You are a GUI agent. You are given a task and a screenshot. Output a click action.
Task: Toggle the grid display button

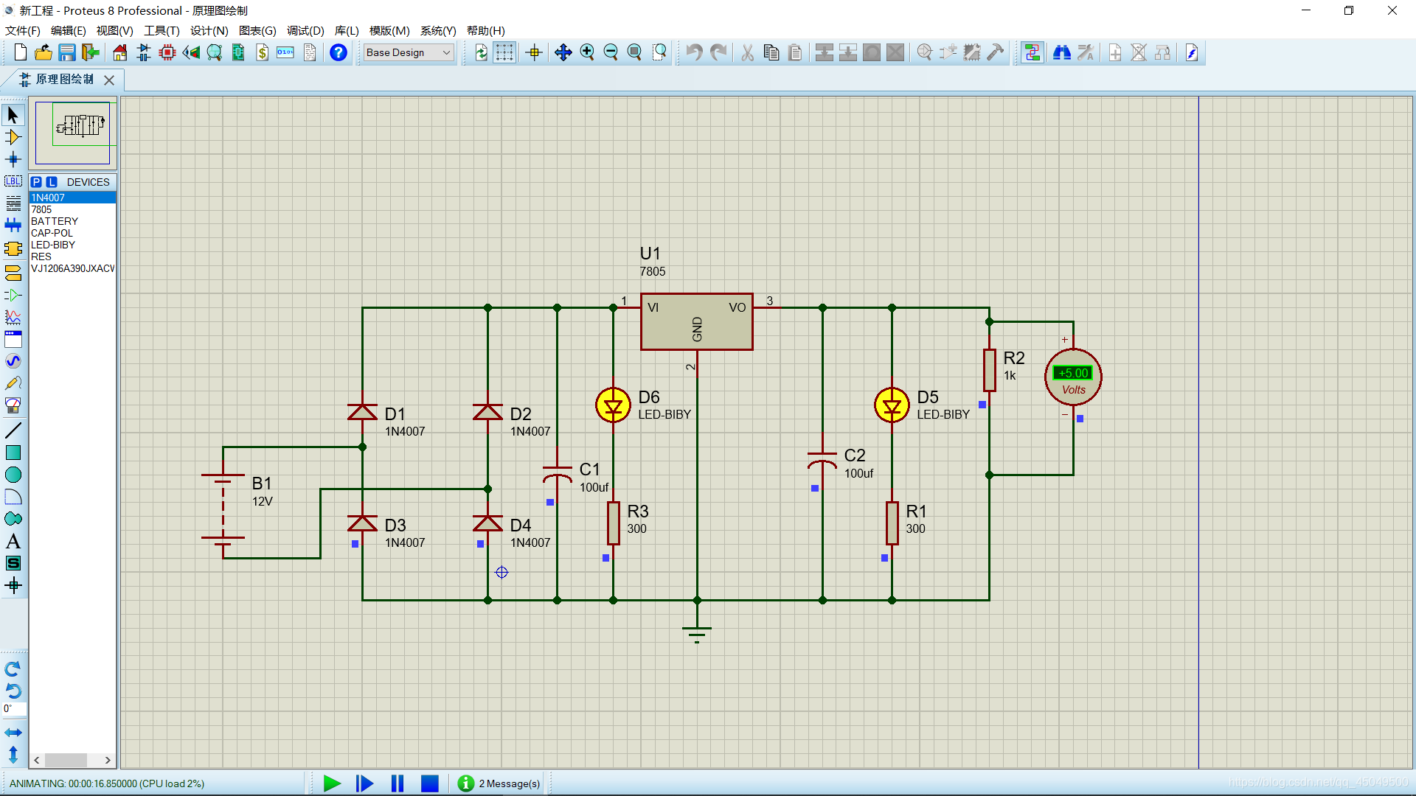(504, 52)
